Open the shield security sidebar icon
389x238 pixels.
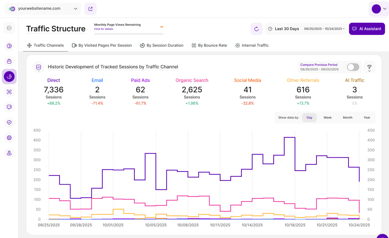pyautogui.click(x=9, y=122)
